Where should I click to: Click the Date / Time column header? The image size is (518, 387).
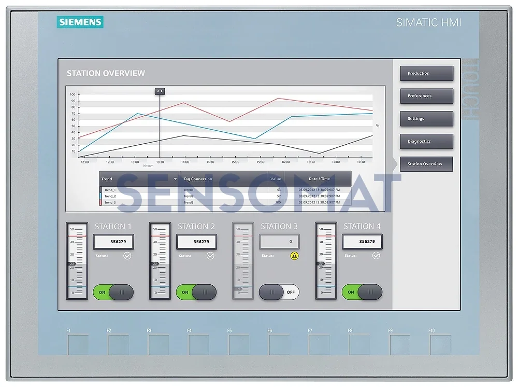(318, 179)
